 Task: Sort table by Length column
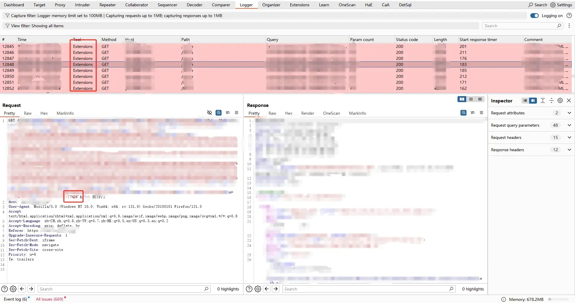point(445,40)
